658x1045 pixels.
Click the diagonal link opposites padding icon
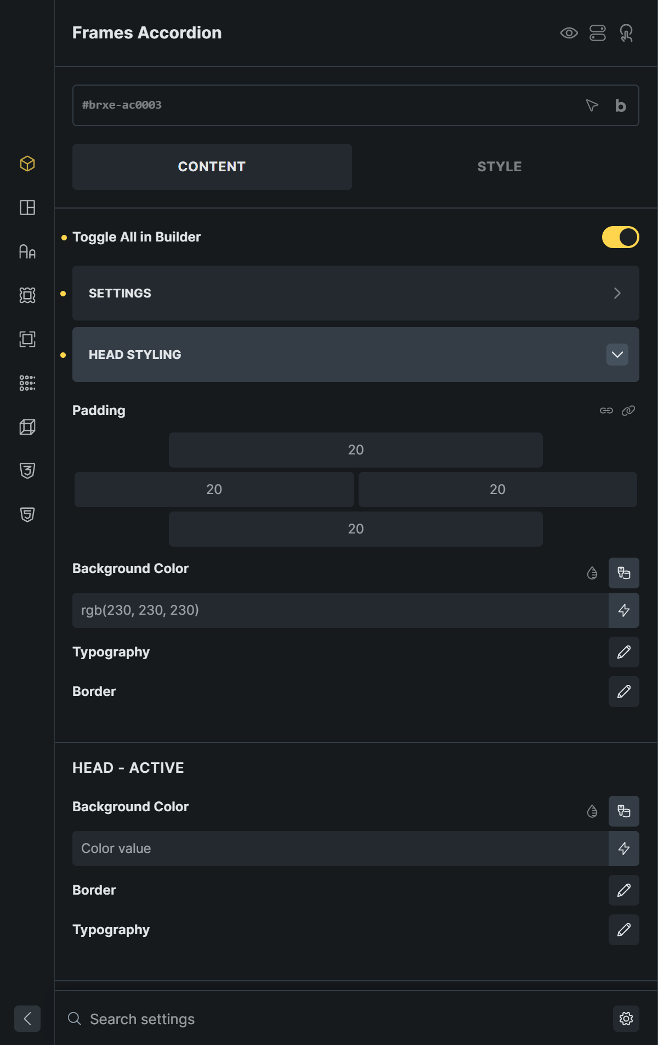pyautogui.click(x=628, y=411)
